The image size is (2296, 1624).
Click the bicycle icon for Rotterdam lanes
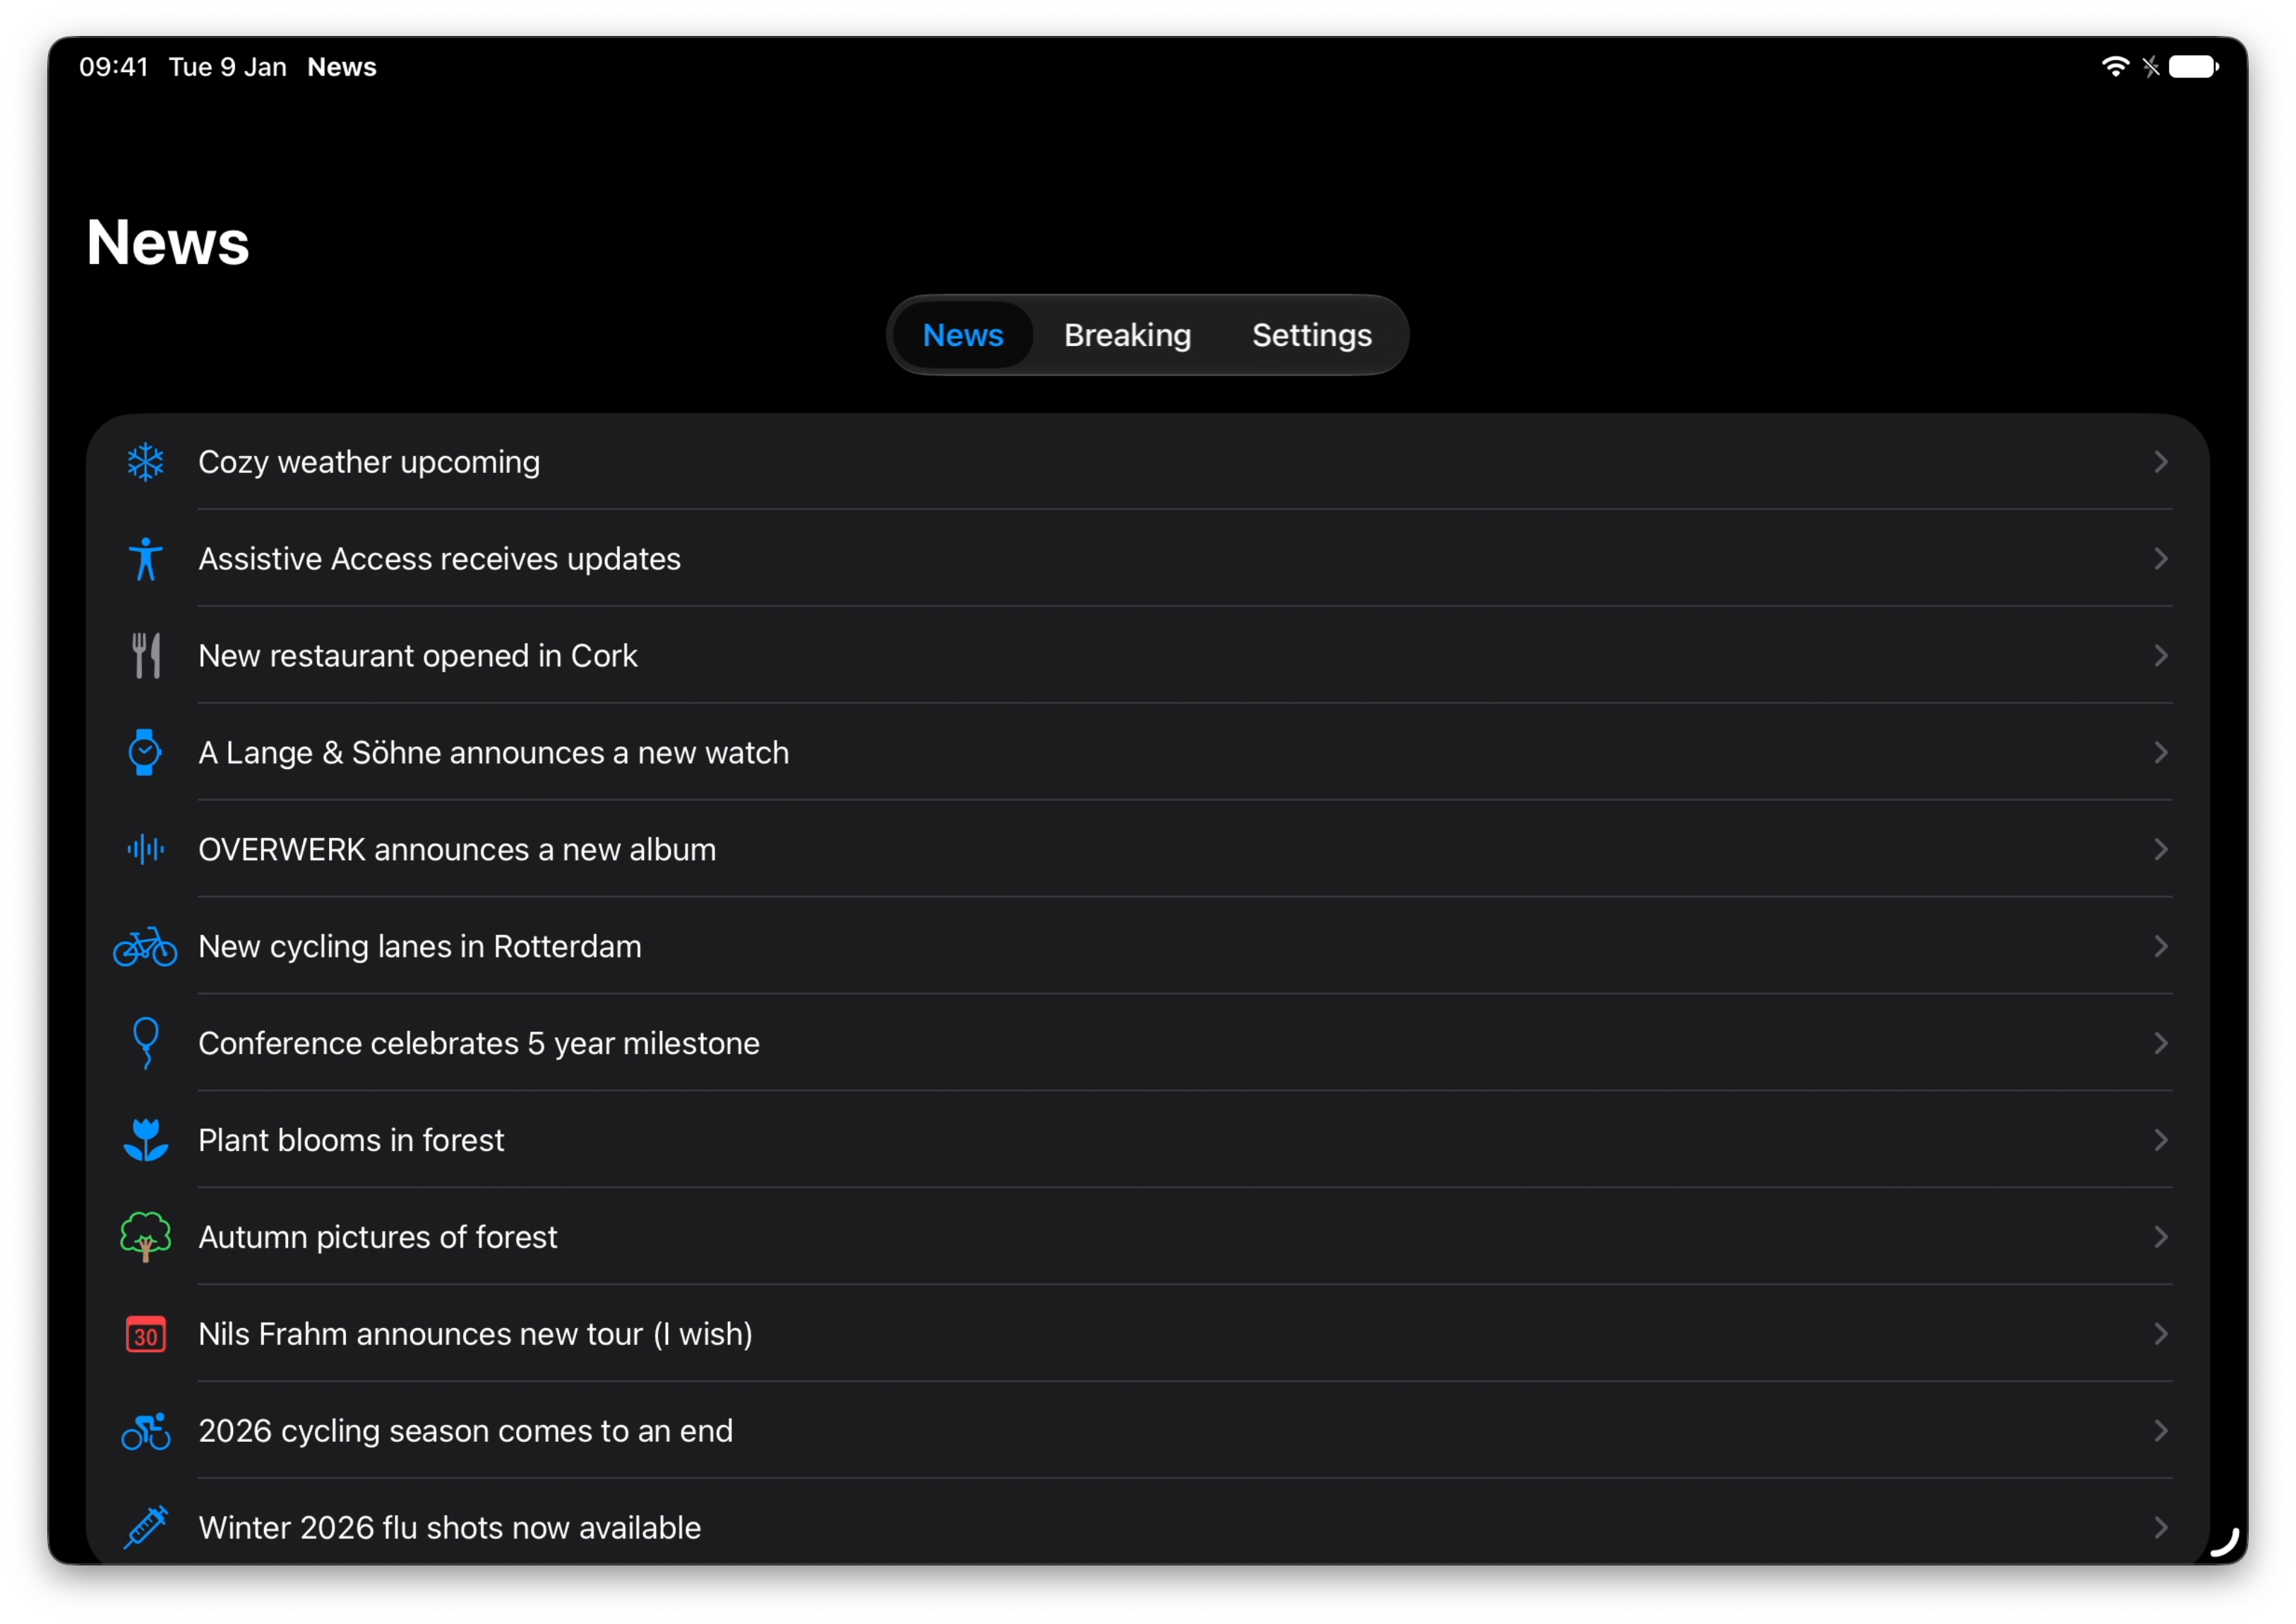coord(145,946)
